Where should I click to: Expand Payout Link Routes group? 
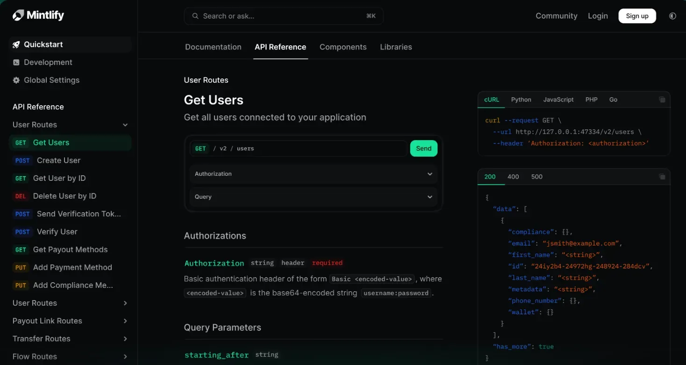click(x=125, y=321)
